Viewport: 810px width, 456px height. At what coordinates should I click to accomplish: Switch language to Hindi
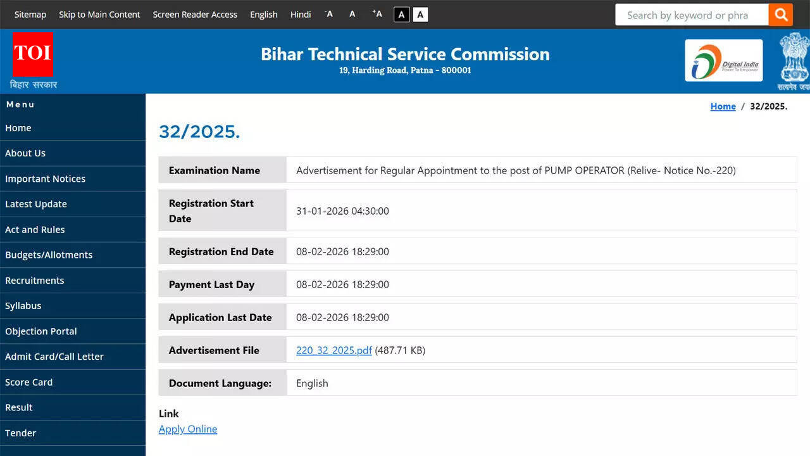[300, 14]
